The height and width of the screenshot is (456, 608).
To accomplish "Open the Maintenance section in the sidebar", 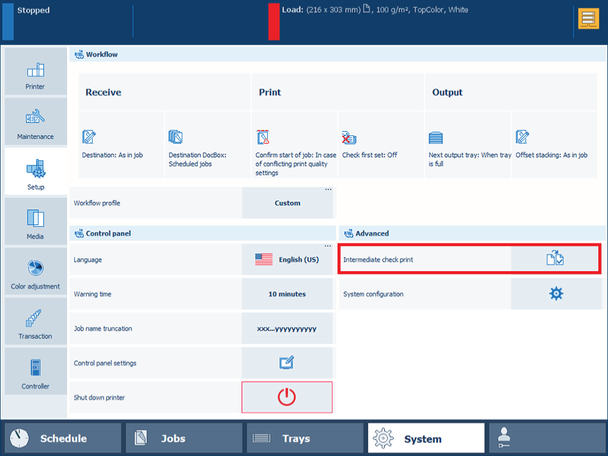I will pyautogui.click(x=35, y=122).
